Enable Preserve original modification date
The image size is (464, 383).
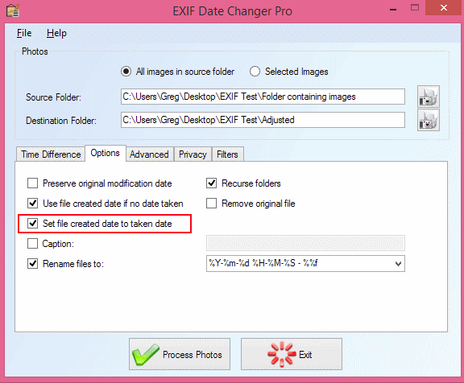pyautogui.click(x=32, y=183)
